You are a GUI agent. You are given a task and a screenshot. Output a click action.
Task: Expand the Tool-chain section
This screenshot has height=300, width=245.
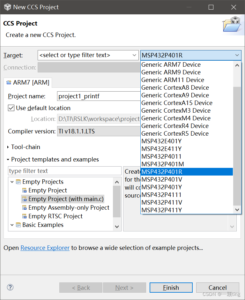pyautogui.click(x=7, y=147)
